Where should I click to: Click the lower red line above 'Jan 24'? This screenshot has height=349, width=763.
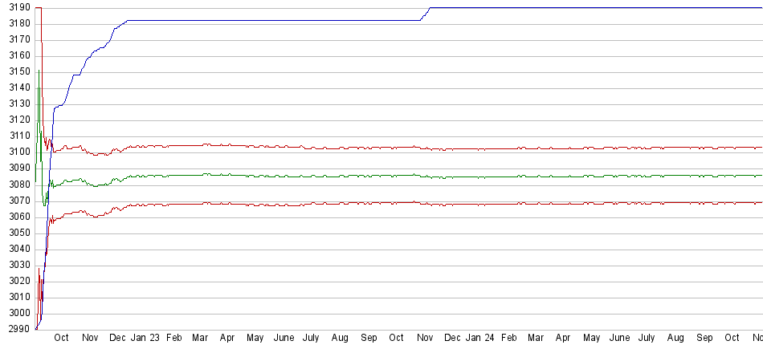(x=480, y=205)
